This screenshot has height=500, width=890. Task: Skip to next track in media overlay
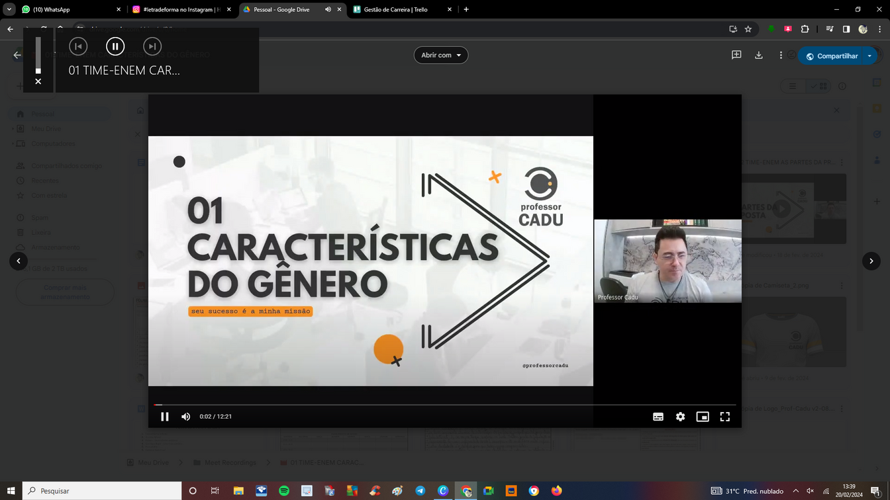point(152,46)
